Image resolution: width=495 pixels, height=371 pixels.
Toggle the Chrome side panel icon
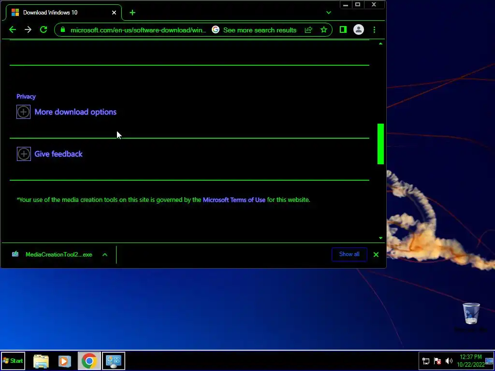point(343,29)
